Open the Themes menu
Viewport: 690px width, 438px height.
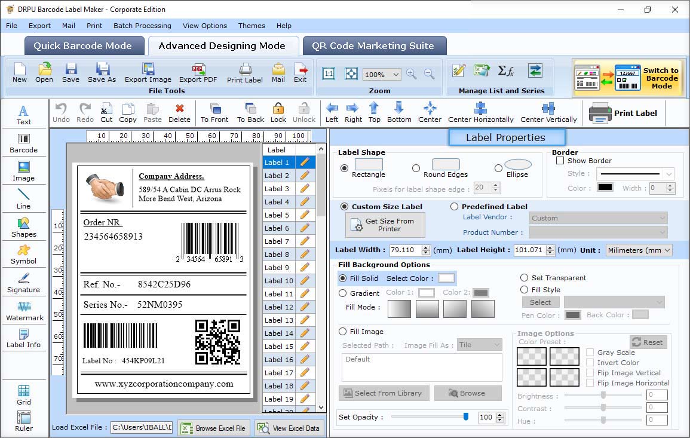(x=252, y=26)
